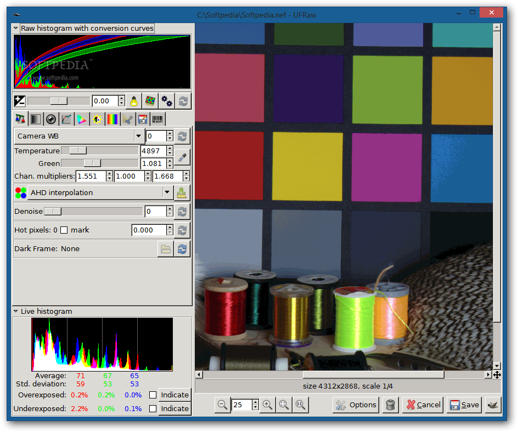
Task: Click Indicate button for Underexposed
Action: [x=174, y=409]
